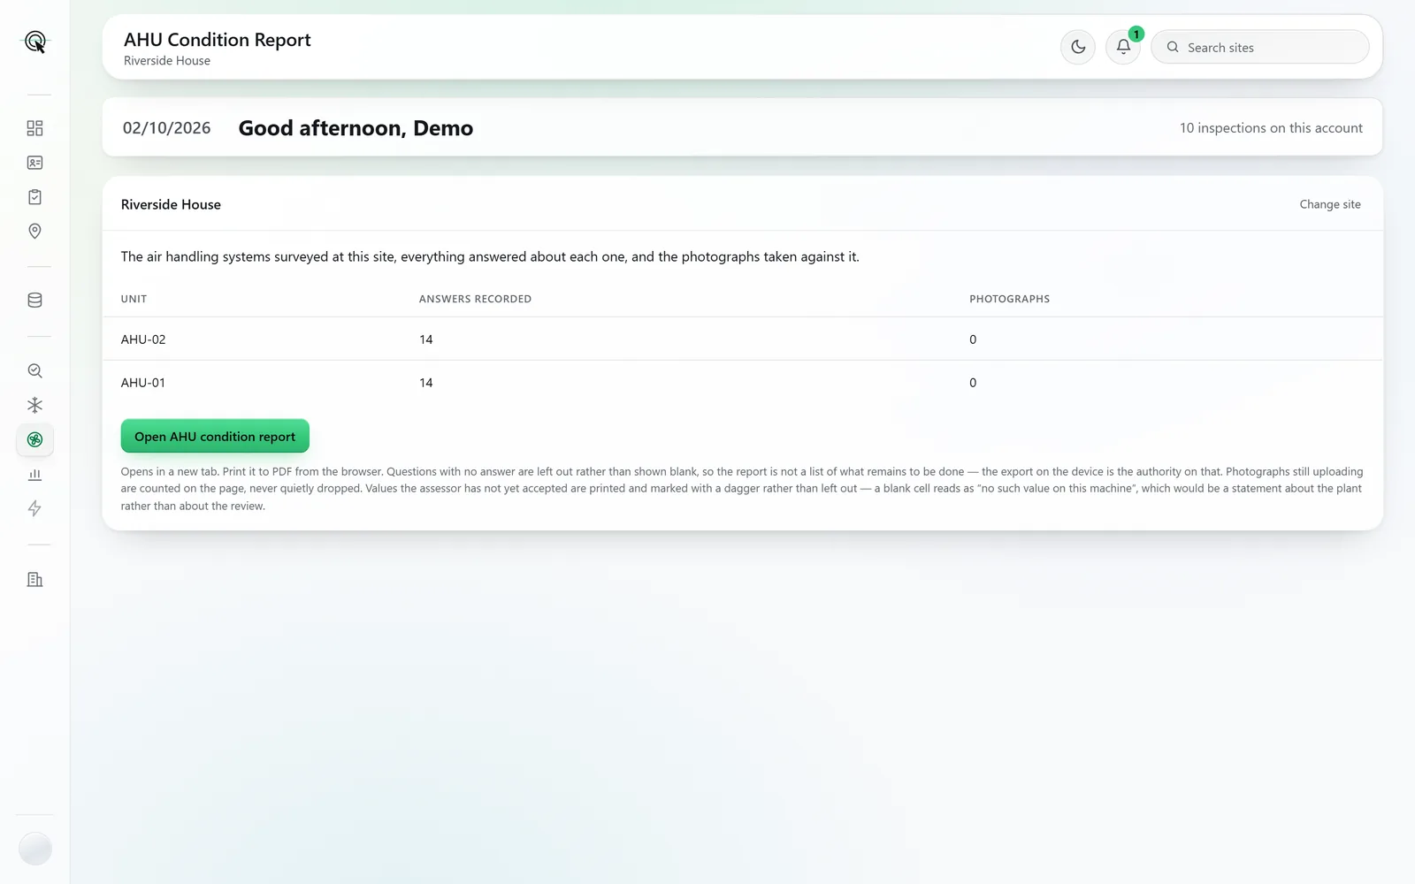Open the clipboard checklist sidebar icon
This screenshot has height=884, width=1415.
point(34,197)
